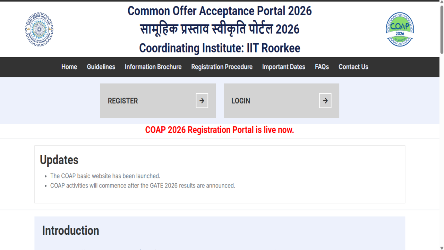Viewport: 444px width, 250px height.
Task: Click the scrollbar up arrow
Action: coord(441,3)
